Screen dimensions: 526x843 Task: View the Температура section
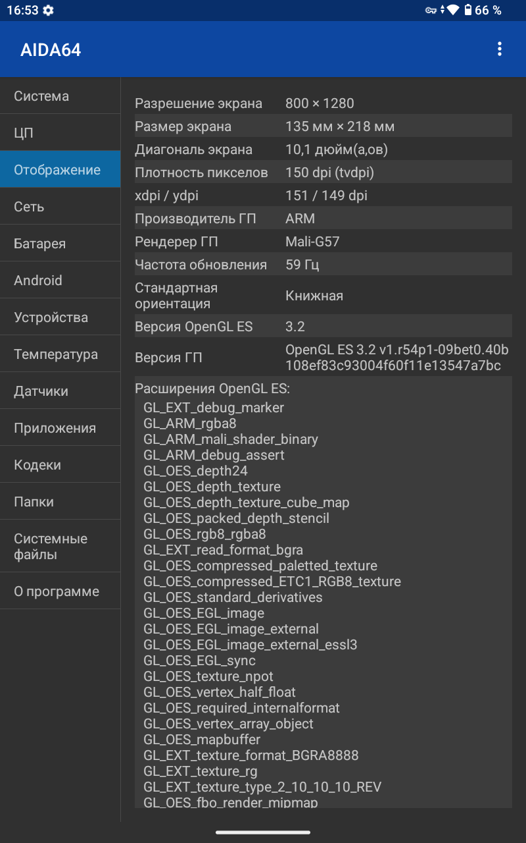point(60,354)
